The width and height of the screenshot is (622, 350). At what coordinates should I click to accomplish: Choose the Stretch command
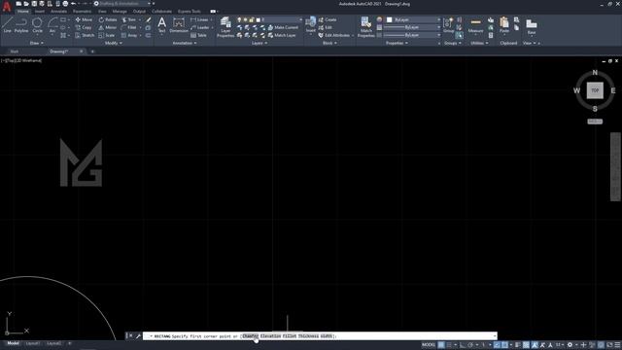point(85,35)
